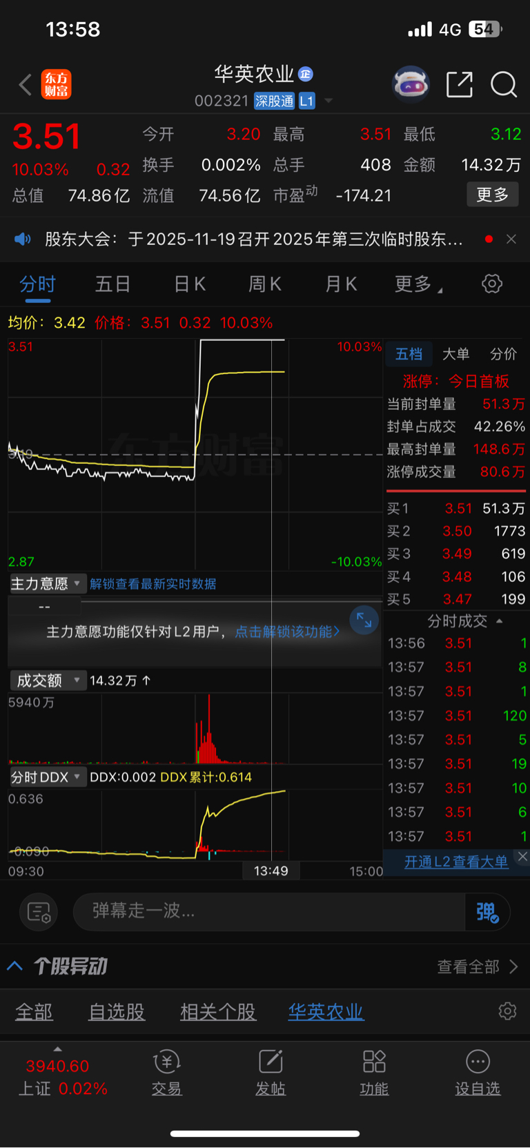Tap the 更多 quote details button
530x1148 pixels.
click(x=493, y=195)
